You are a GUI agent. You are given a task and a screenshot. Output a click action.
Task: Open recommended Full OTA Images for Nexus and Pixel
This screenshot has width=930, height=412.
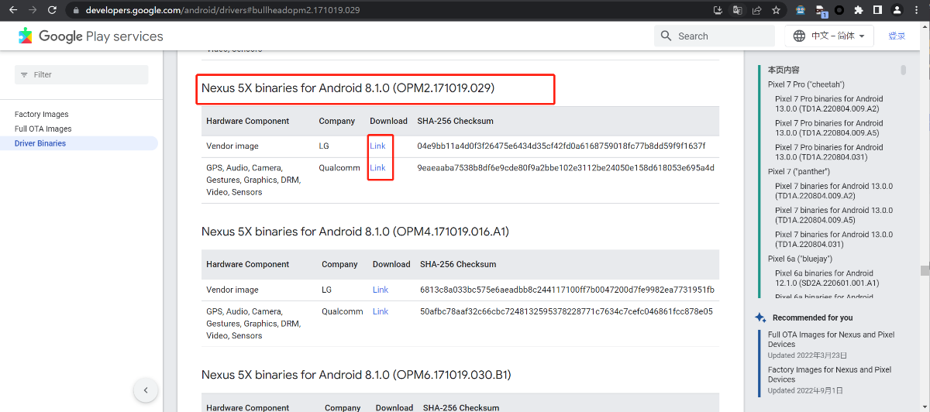tap(831, 339)
